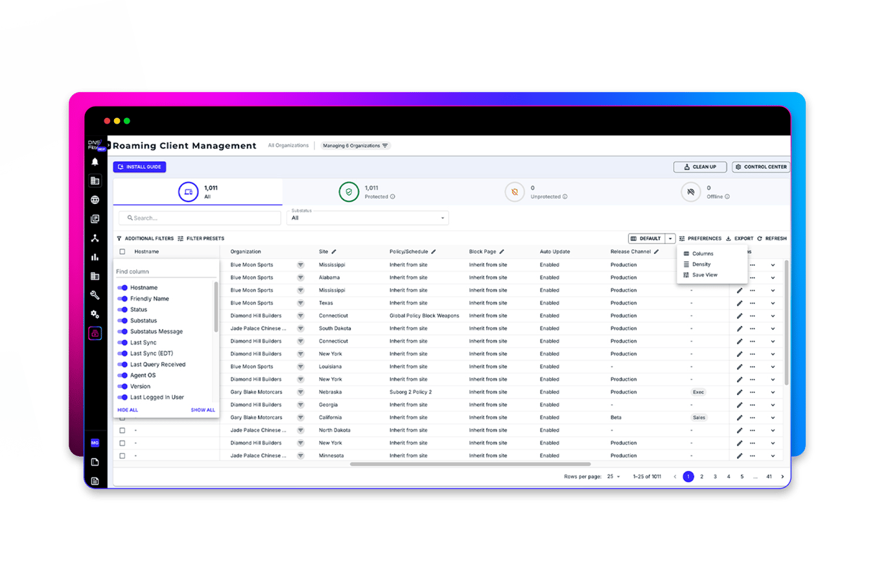
Task: Choose Density in Preferences menu
Action: (701, 264)
